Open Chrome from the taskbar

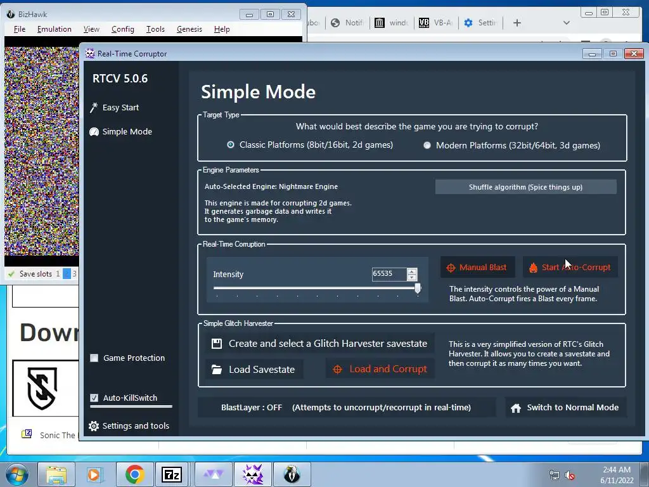(134, 474)
